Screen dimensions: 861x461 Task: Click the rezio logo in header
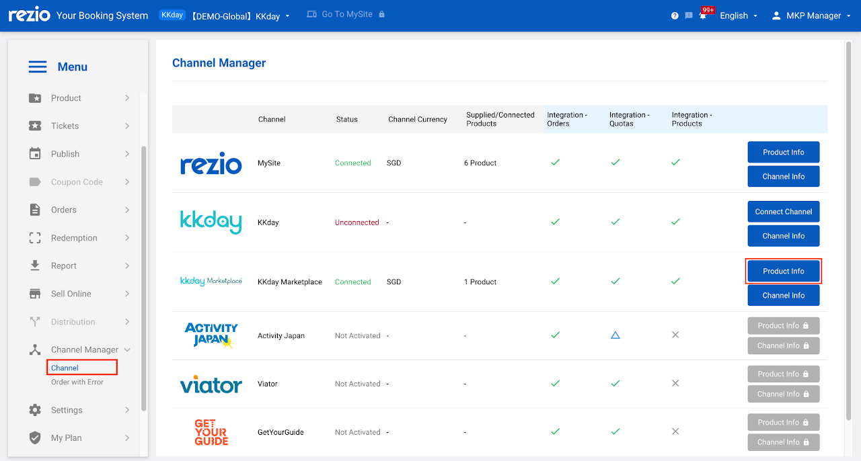pos(29,15)
